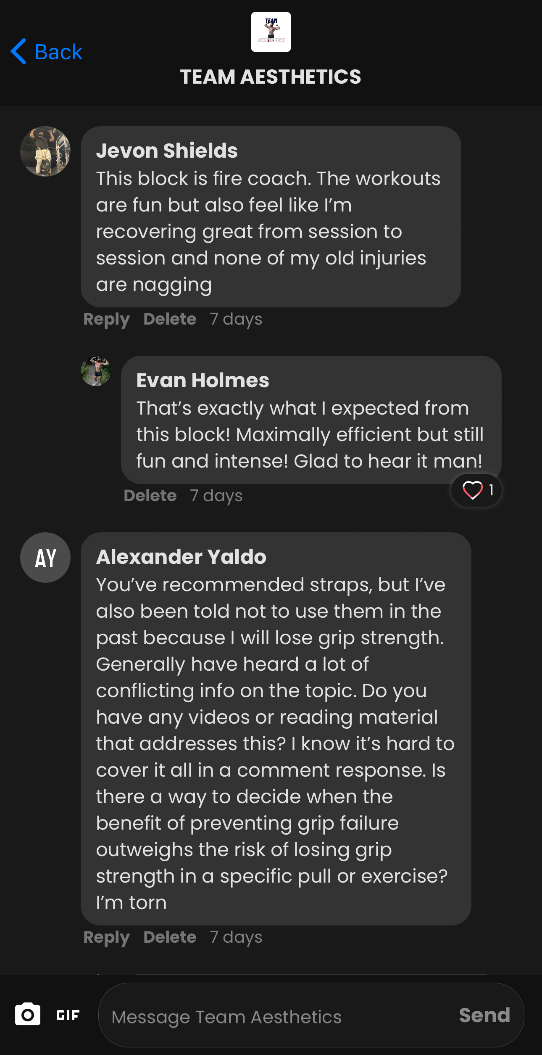This screenshot has height=1055, width=542.
Task: Tap the Alexander Yaldo name
Action: pyautogui.click(x=181, y=557)
